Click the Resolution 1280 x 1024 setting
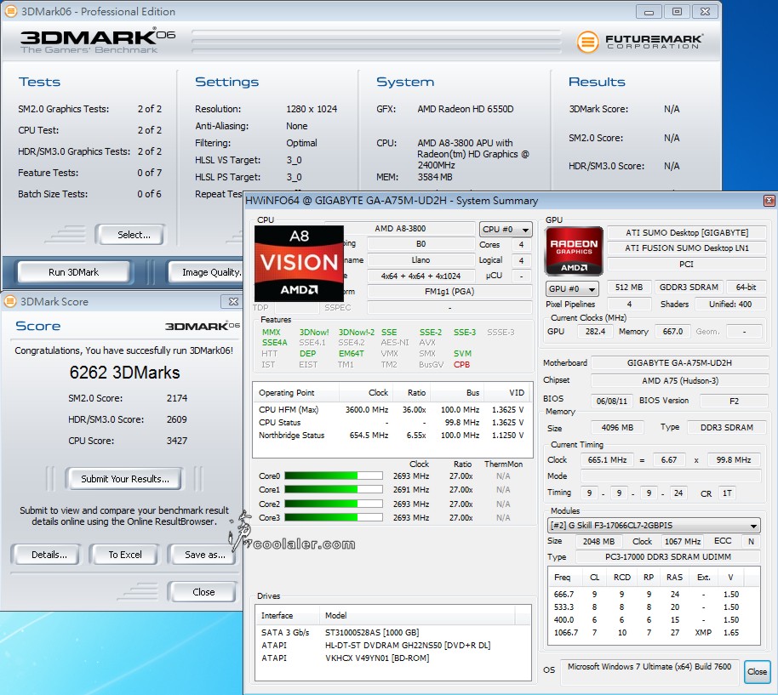This screenshot has width=778, height=695. click(x=311, y=109)
